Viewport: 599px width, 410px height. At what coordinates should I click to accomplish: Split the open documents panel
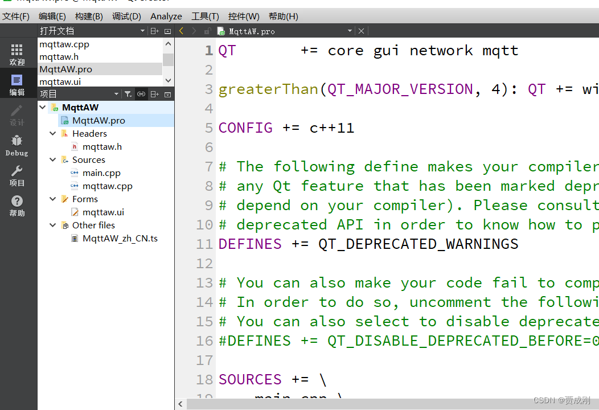154,31
